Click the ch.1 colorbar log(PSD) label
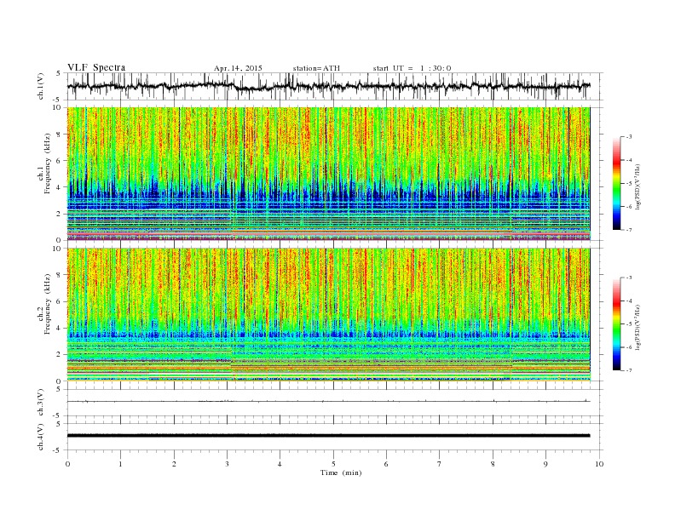This screenshot has height=521, width=675. pos(638,186)
